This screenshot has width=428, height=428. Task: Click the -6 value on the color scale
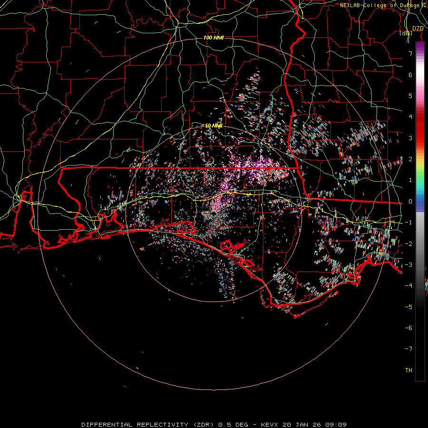[409, 328]
